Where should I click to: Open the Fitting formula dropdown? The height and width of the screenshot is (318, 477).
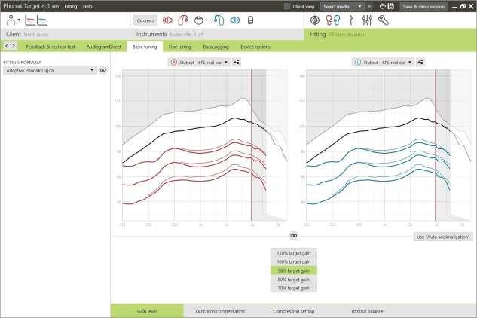point(50,70)
